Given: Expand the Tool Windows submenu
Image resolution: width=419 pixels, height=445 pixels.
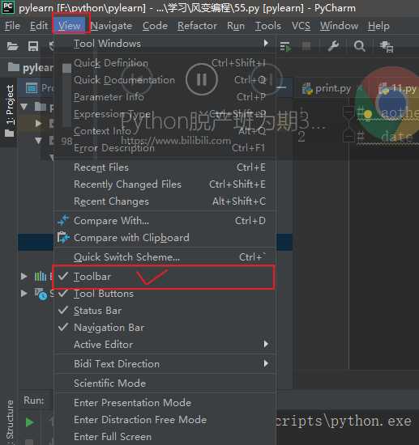Looking at the screenshot, I should pos(164,44).
